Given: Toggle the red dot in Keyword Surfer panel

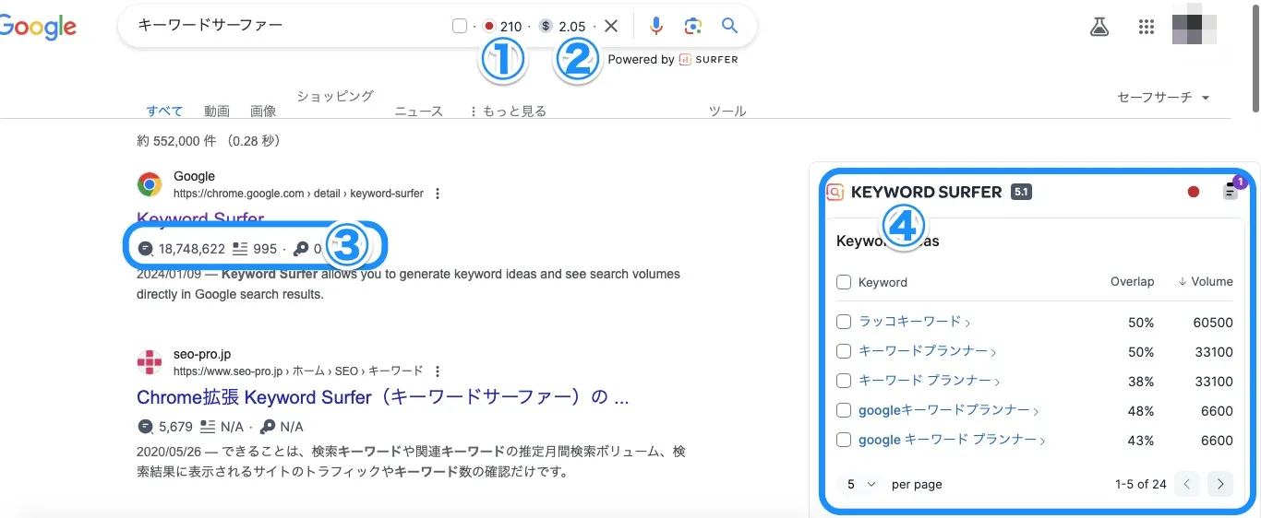Looking at the screenshot, I should coord(1194,192).
